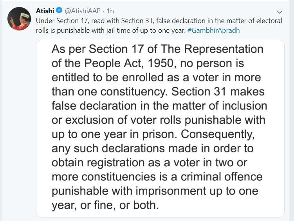Open the Atishi display name link
Viewport: 294px width, 221px height.
tap(45, 11)
